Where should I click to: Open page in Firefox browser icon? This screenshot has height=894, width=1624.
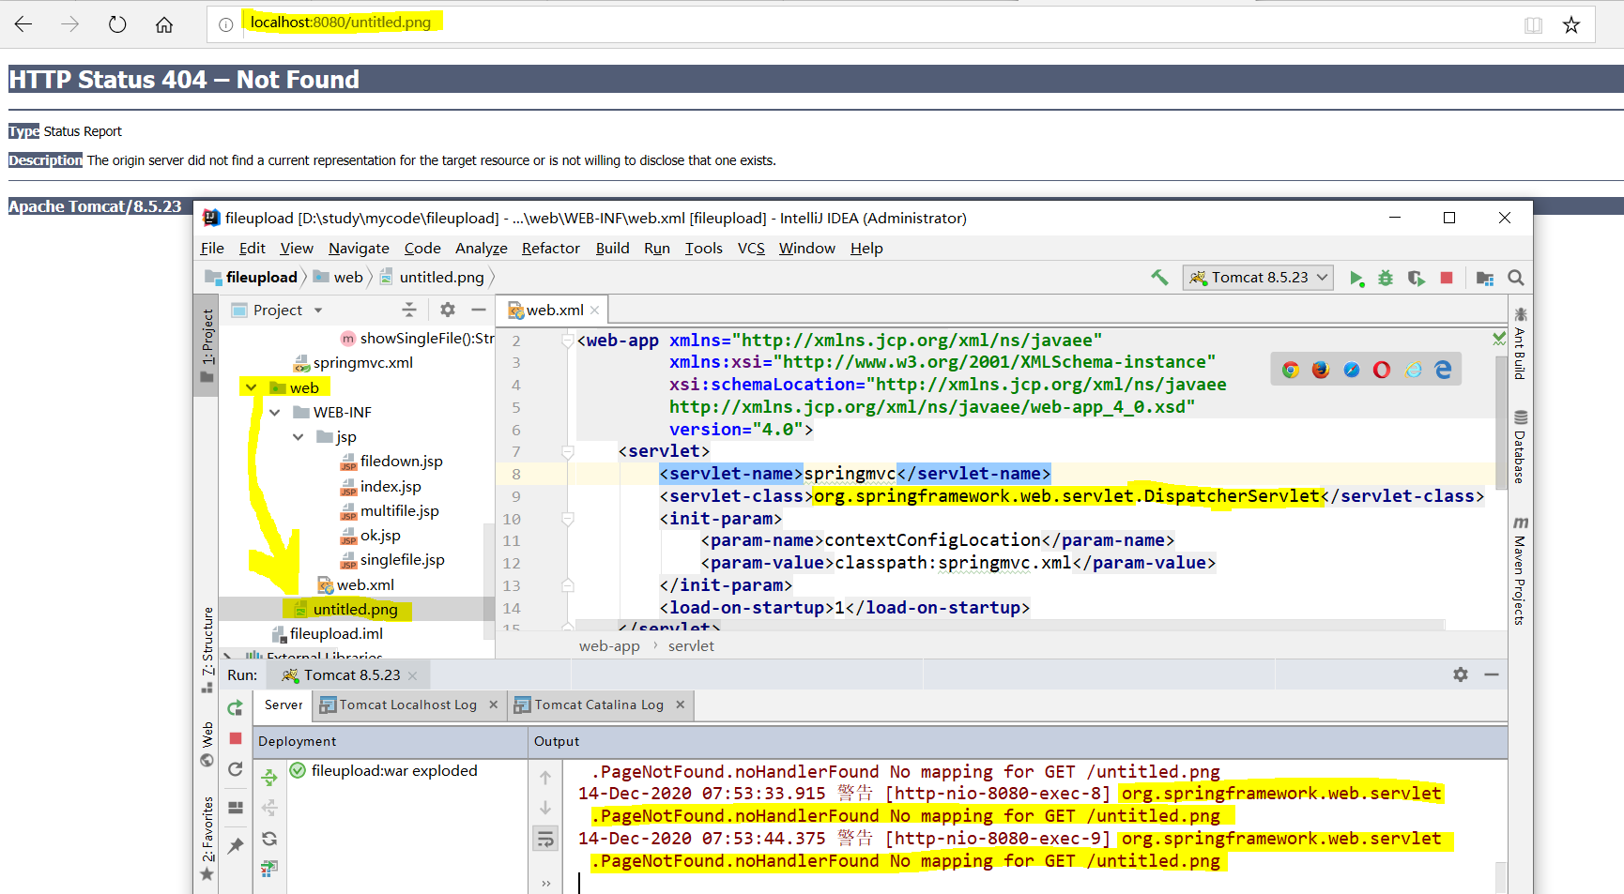click(x=1321, y=370)
